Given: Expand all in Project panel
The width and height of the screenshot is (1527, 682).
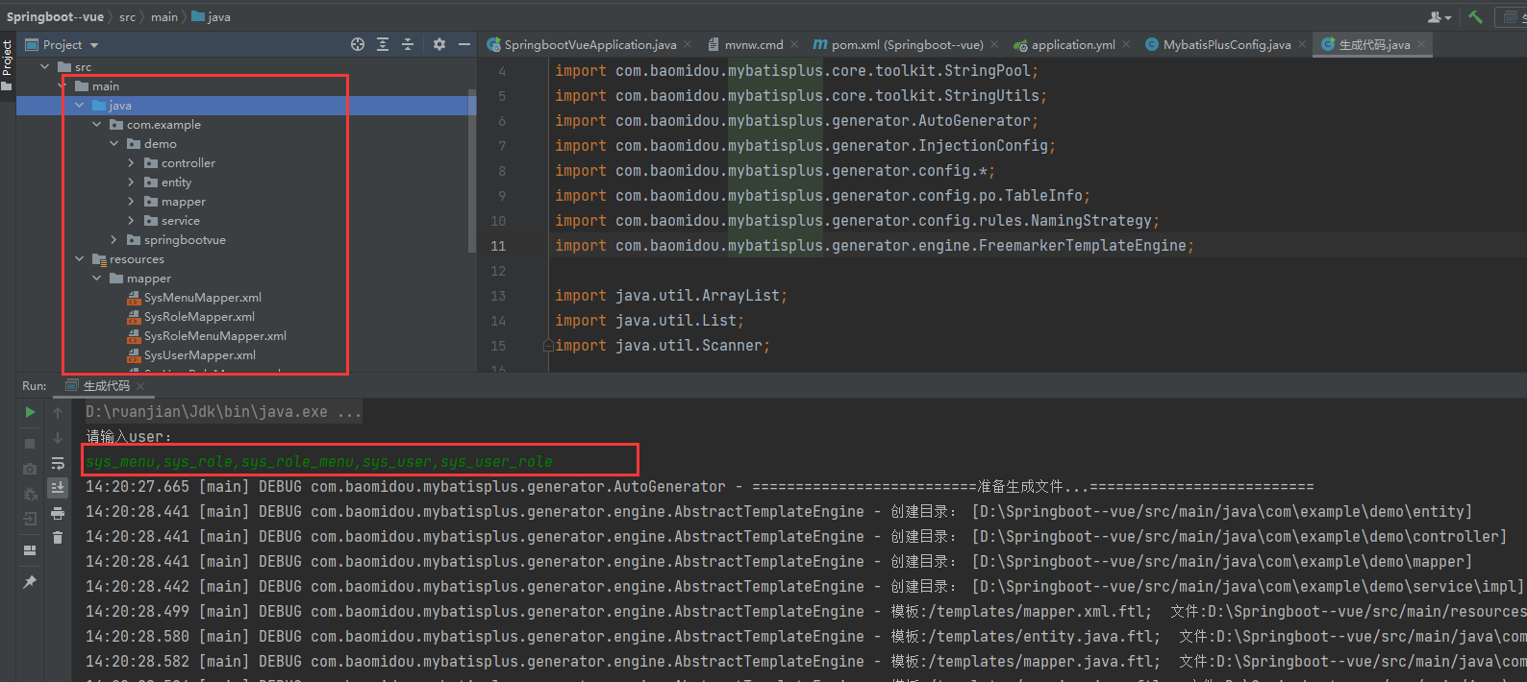Looking at the screenshot, I should tap(383, 44).
